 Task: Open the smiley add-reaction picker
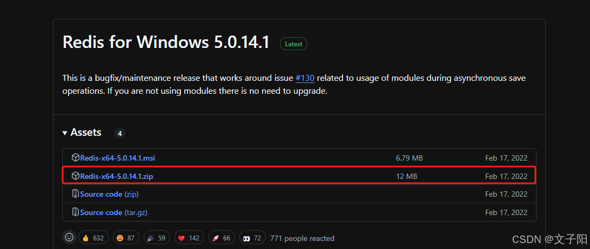69,237
